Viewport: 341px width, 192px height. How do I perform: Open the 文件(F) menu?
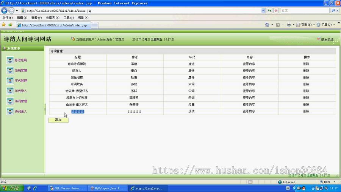[x=8, y=18]
